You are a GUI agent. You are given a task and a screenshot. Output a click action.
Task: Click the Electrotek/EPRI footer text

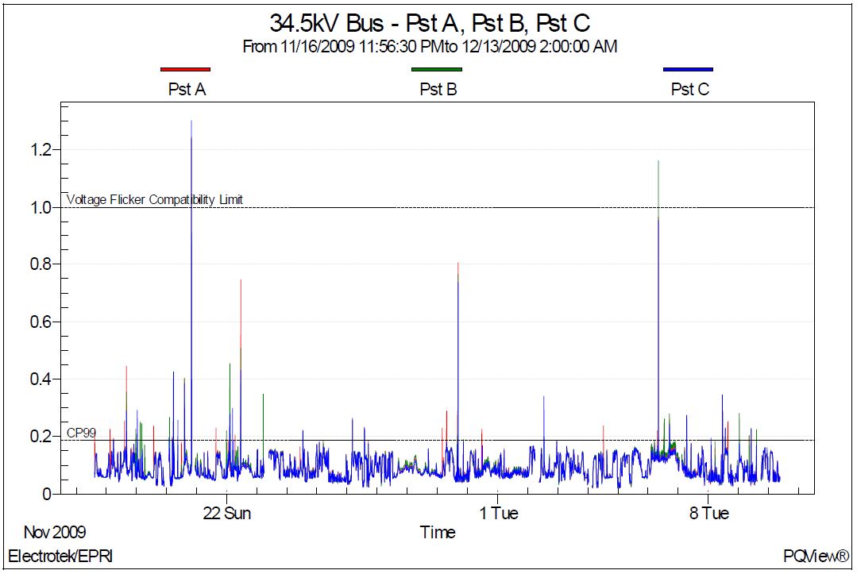point(60,557)
